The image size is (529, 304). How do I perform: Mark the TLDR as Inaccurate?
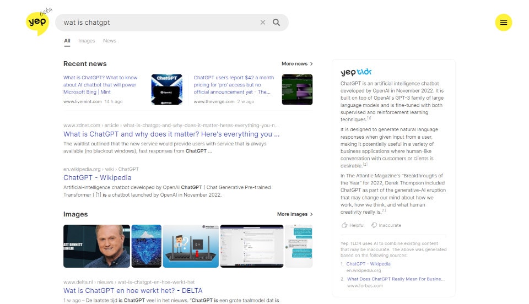coord(386,225)
